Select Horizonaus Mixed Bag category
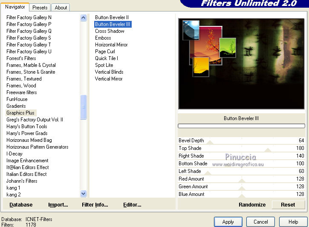309x227 pixels. coord(29,140)
